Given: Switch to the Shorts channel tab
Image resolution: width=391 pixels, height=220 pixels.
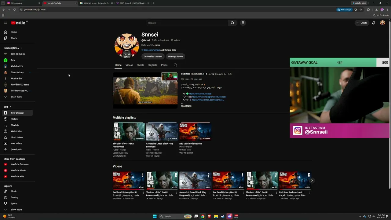Looking at the screenshot, I should click(x=140, y=65).
